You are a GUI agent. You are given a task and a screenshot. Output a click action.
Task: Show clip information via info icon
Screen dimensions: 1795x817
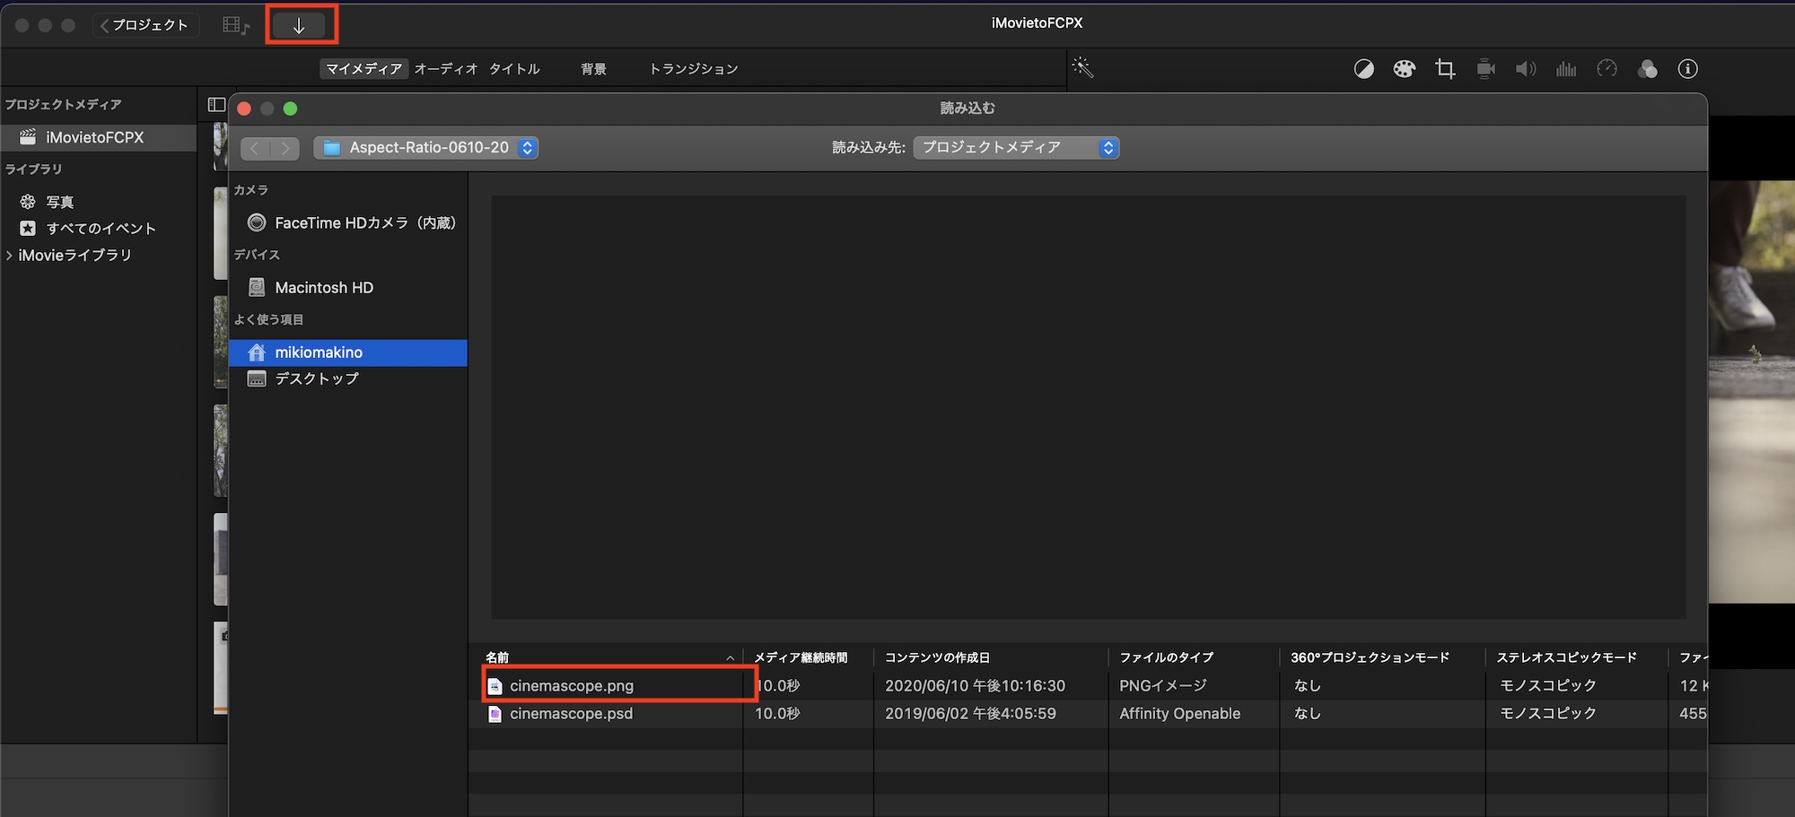click(1687, 69)
